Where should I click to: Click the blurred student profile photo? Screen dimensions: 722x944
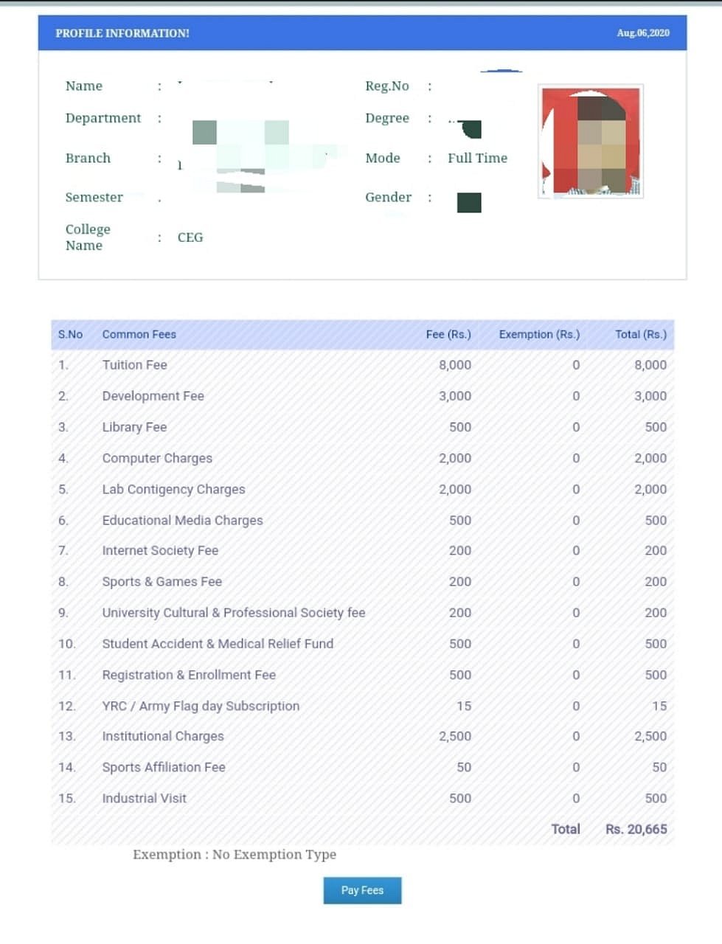click(591, 142)
